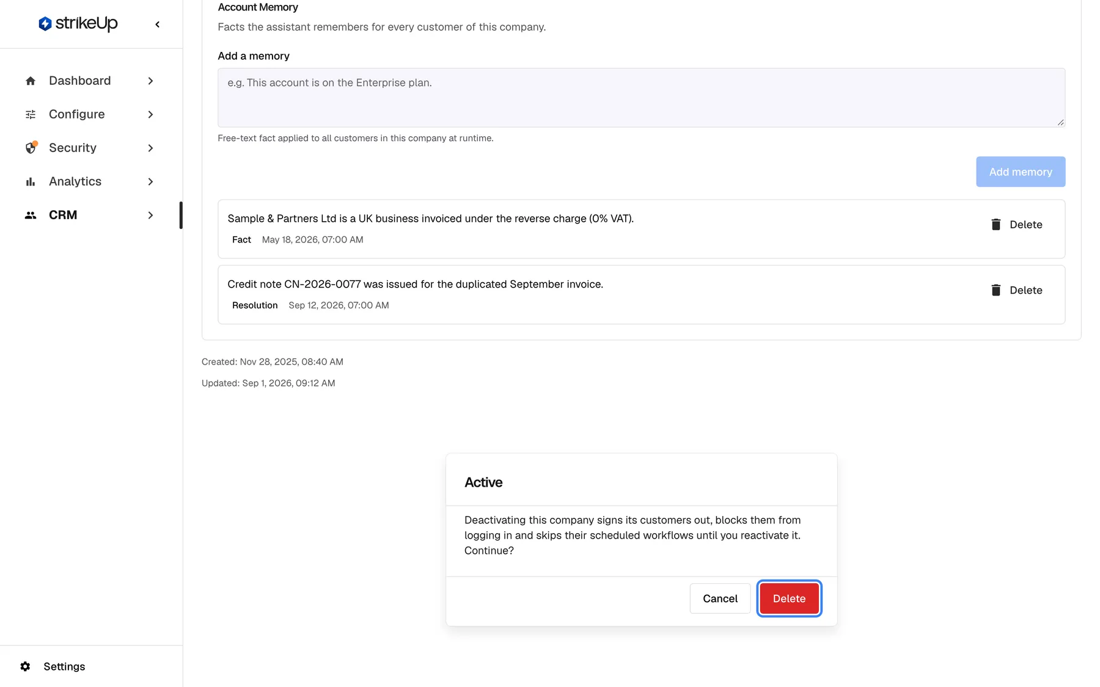This screenshot has height=687, width=1100.
Task: Delete the credit note CN-2026-0077 memory
Action: click(x=1017, y=290)
